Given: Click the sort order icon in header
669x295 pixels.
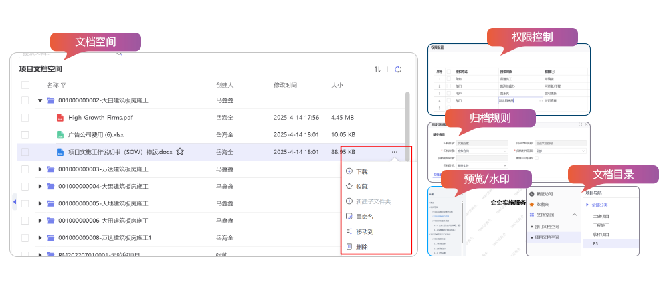Looking at the screenshot, I should tap(377, 69).
